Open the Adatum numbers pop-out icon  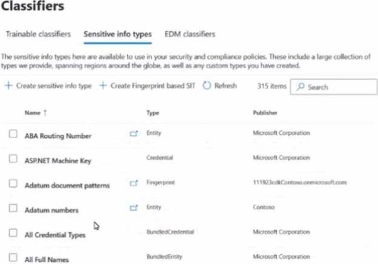(134, 208)
